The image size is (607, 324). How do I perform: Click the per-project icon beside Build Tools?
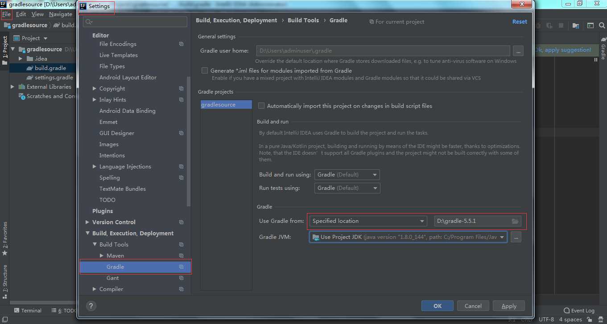coord(181,245)
